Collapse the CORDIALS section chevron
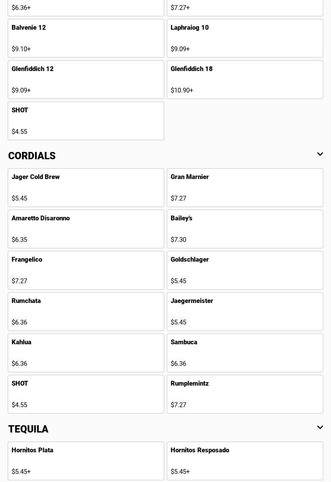Viewport: 331px width, 482px height. [320, 154]
